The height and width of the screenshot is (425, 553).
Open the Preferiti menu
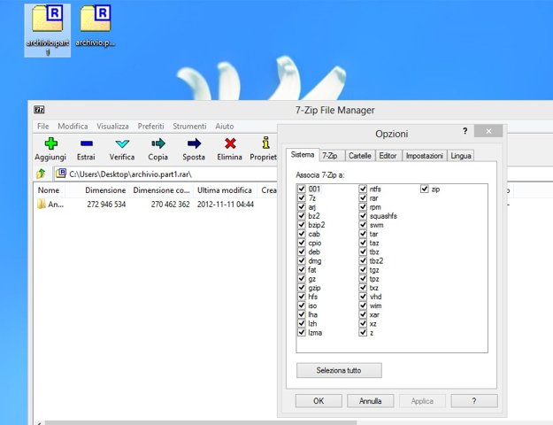pyautogui.click(x=150, y=127)
